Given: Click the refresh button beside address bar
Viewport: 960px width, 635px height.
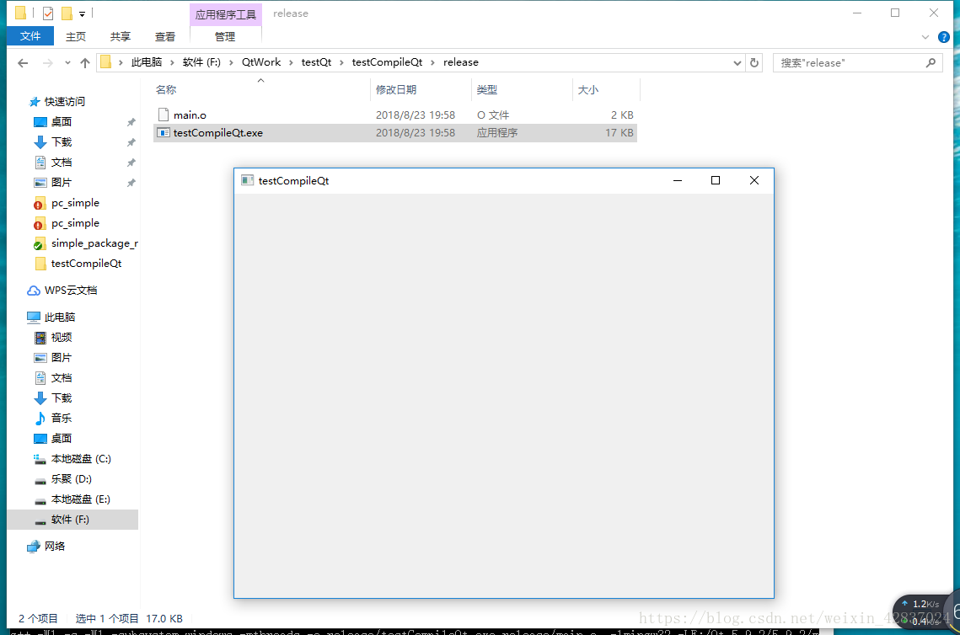Looking at the screenshot, I should point(754,62).
